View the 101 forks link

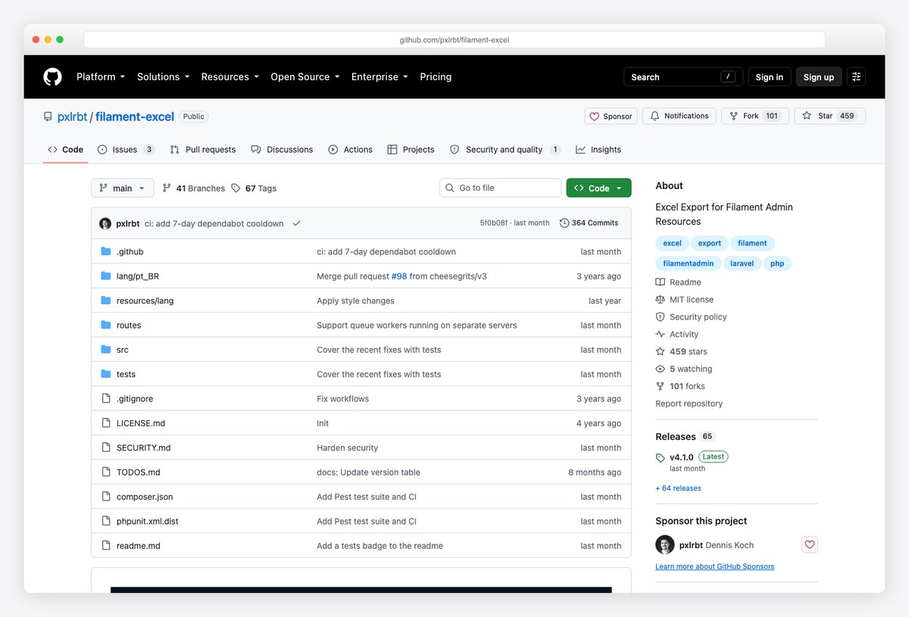(680, 386)
